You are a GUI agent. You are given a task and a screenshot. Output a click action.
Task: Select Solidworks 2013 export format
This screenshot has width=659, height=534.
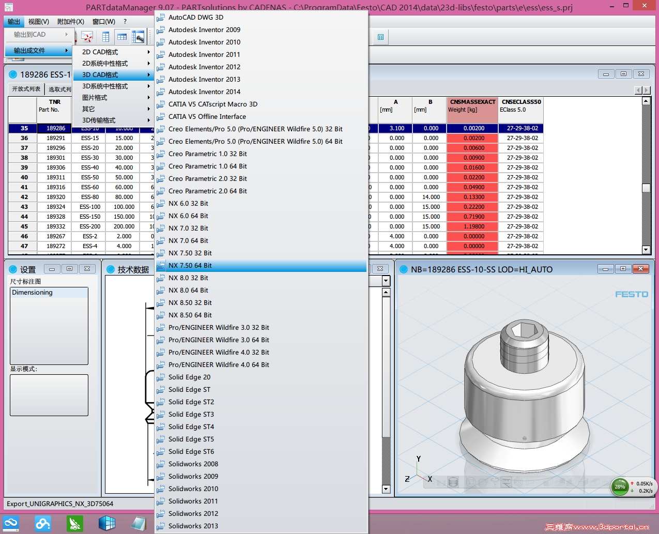[262, 526]
